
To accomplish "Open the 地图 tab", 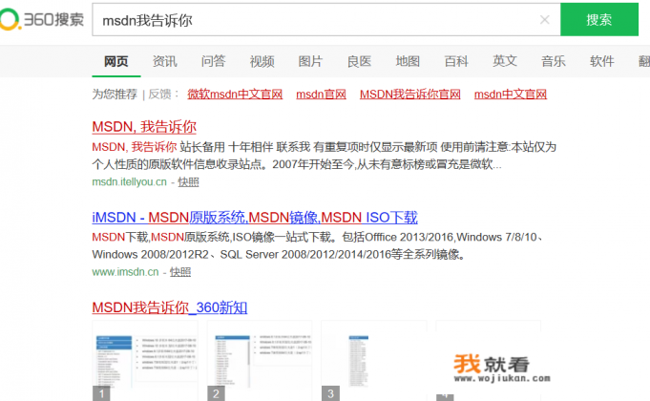I will (408, 61).
